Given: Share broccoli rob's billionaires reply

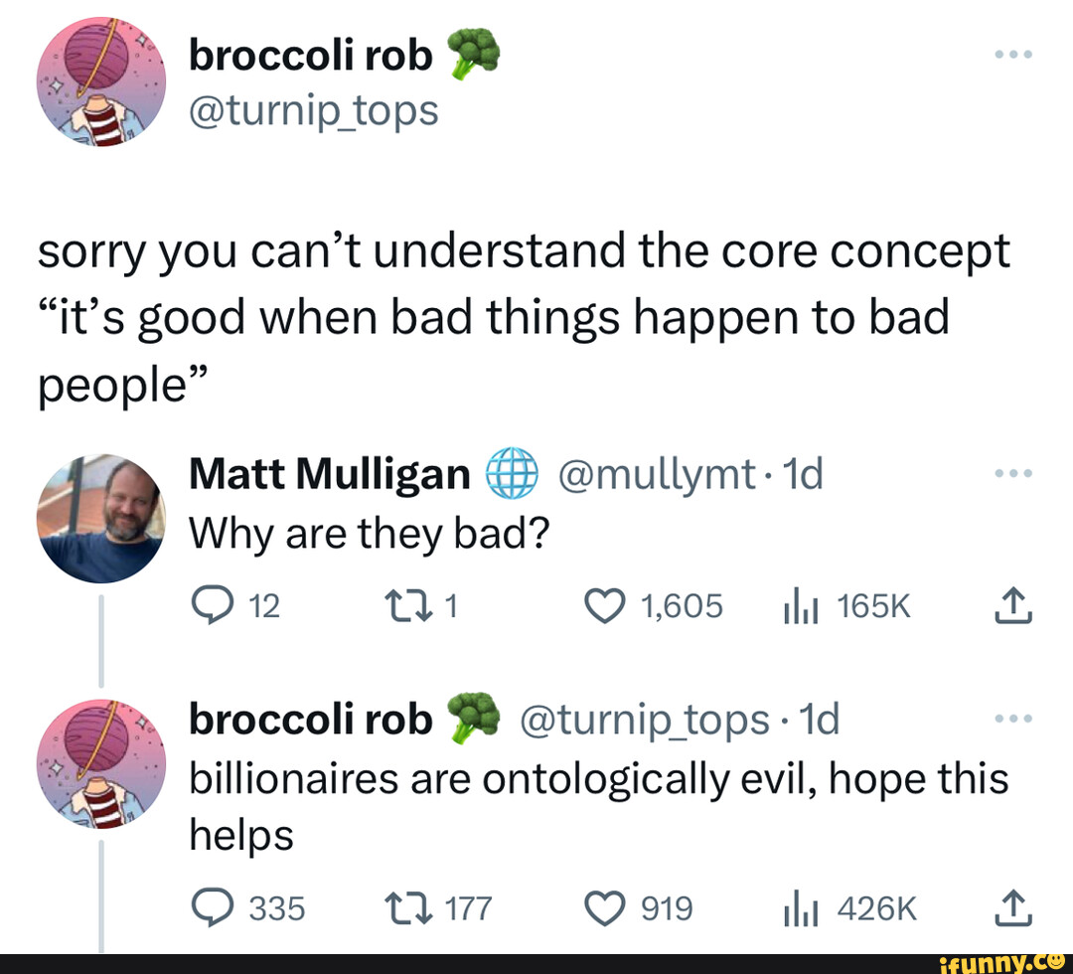Looking at the screenshot, I should [1014, 906].
